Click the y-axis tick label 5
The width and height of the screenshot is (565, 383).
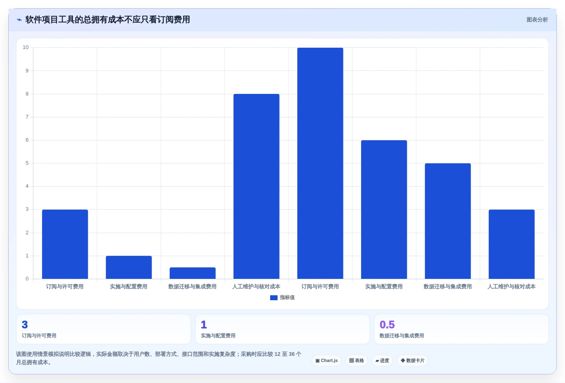click(x=27, y=163)
